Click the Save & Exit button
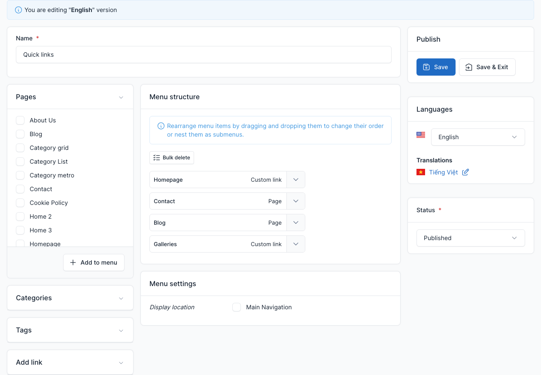Screen dimensions: 541x375 (x=487, y=67)
